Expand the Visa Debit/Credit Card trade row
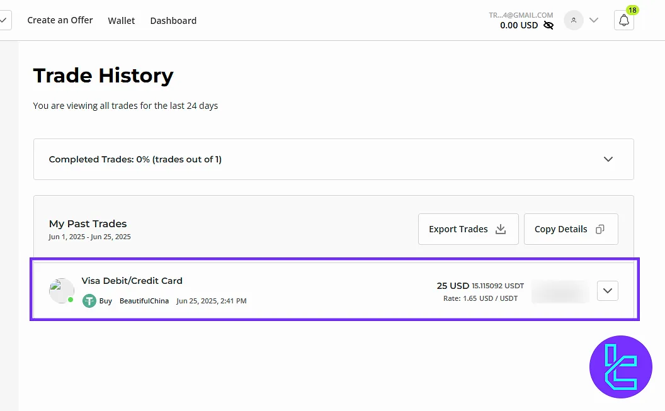This screenshot has width=665, height=411. [x=607, y=291]
